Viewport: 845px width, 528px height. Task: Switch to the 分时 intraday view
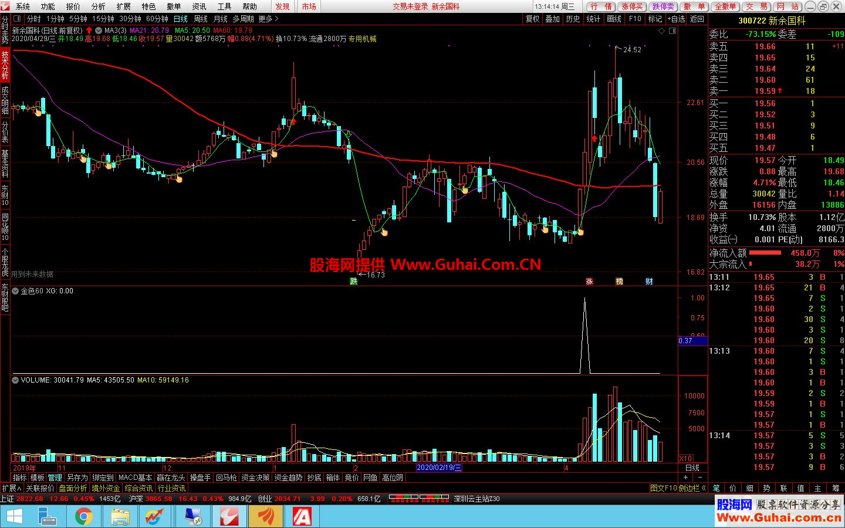[34, 19]
